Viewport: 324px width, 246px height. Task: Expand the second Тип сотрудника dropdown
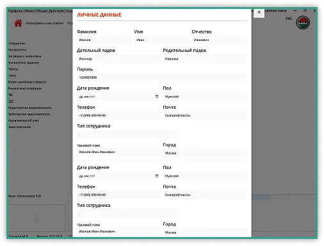[128, 214]
